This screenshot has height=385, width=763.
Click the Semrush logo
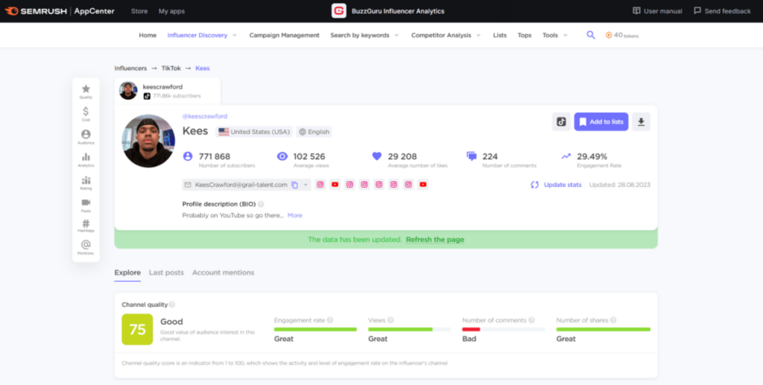pos(36,10)
